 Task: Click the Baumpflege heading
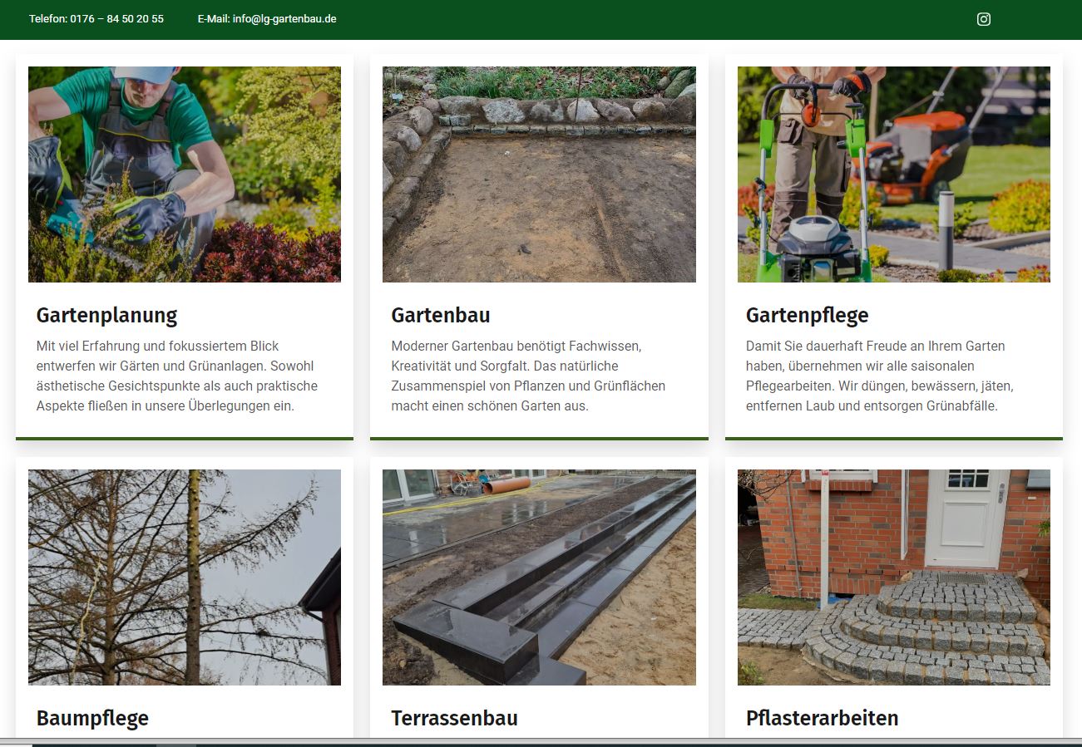(x=92, y=718)
